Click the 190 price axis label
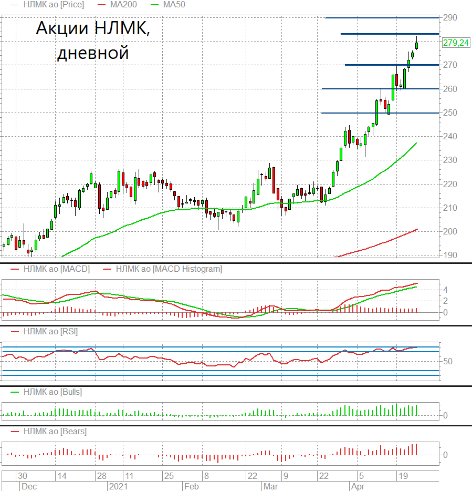472x491 pixels. pos(450,255)
